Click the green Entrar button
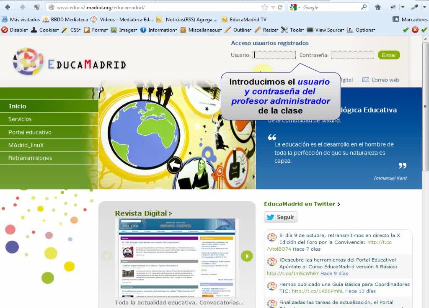This screenshot has width=429, height=308. [389, 55]
